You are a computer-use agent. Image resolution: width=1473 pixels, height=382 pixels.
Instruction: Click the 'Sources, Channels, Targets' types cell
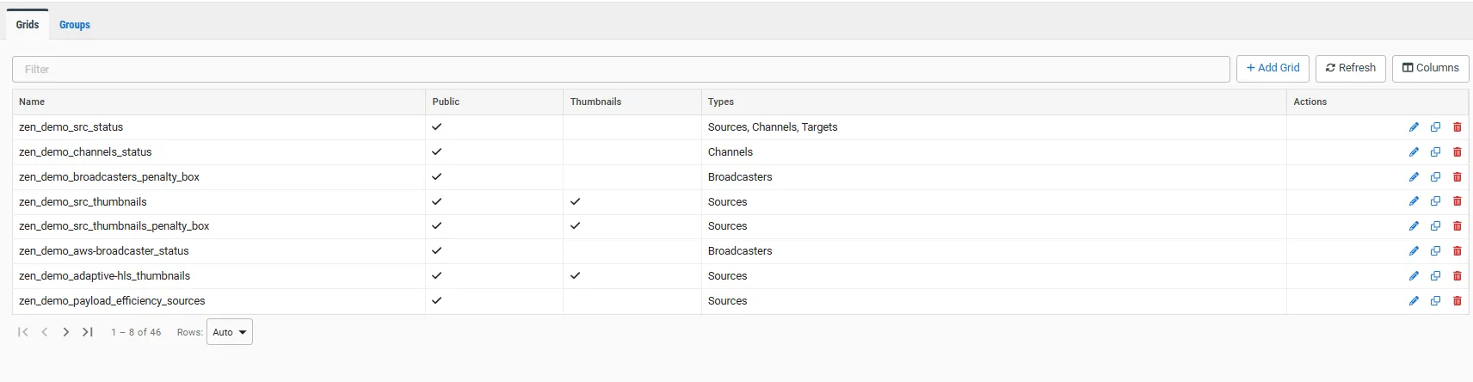click(994, 127)
